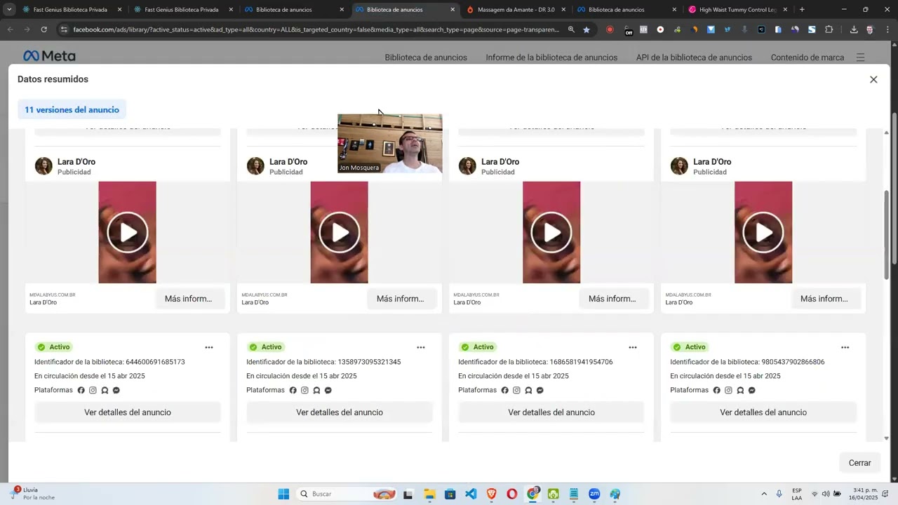Click Más inform... button in third ad card
Viewport: 898px width, 505px height.
[x=612, y=299]
